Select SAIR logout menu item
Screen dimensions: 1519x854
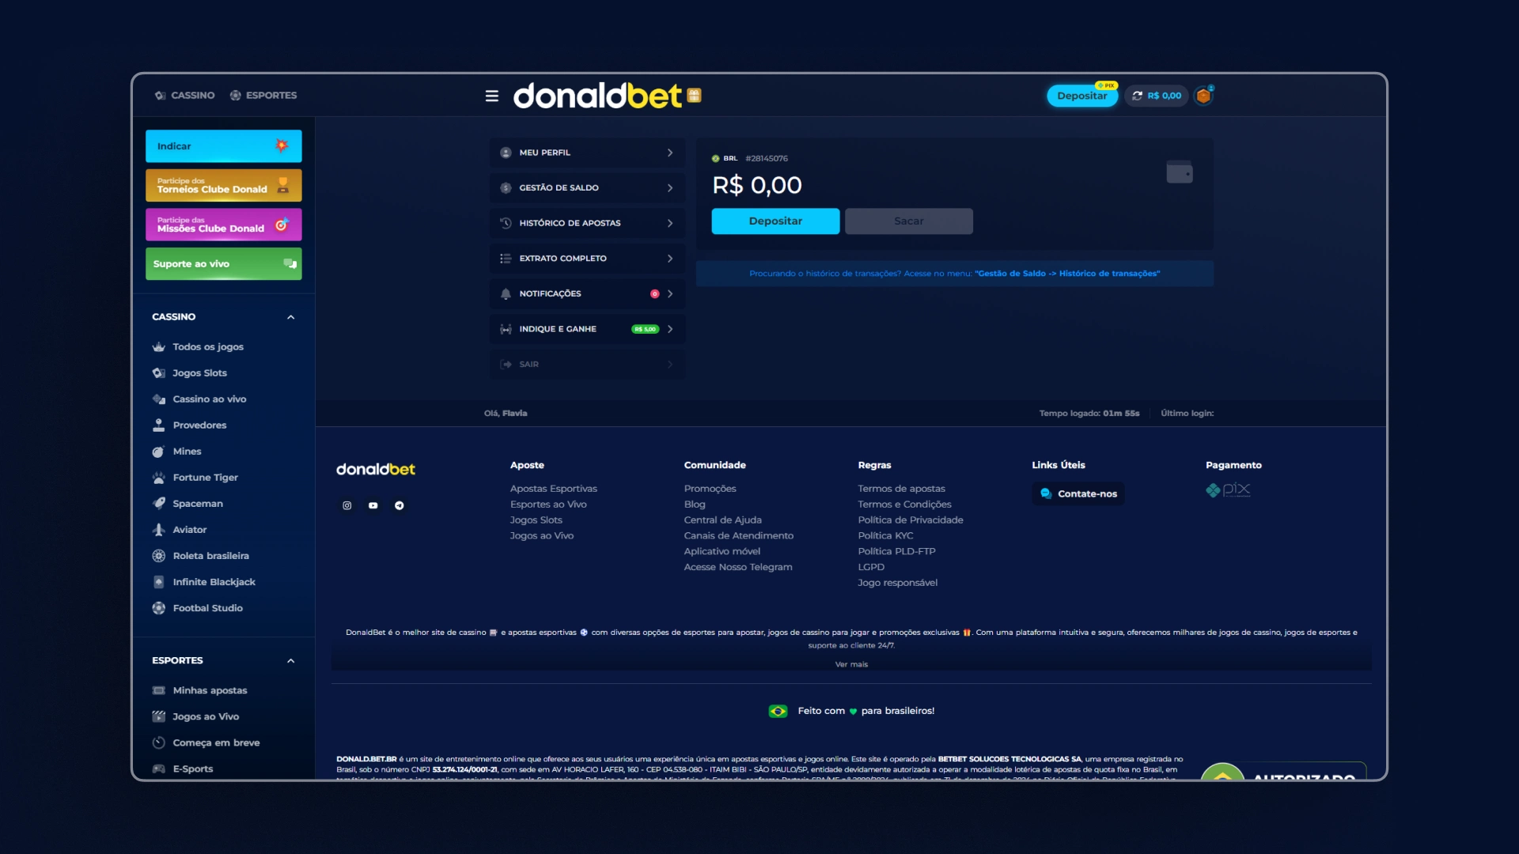point(587,365)
